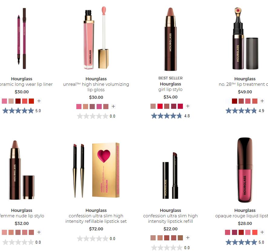Open the gold confession lipstick set image

[96, 170]
